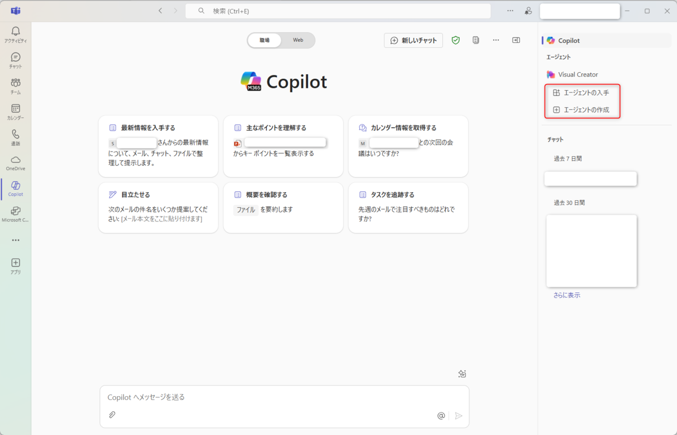
Task: Open Activity in the left sidebar
Action: coord(16,34)
